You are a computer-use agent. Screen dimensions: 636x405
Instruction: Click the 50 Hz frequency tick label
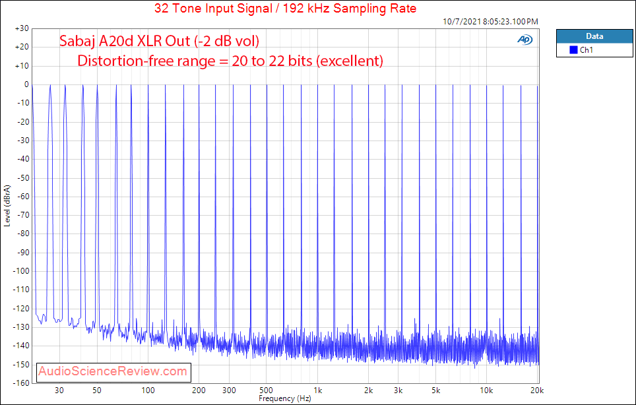97,390
